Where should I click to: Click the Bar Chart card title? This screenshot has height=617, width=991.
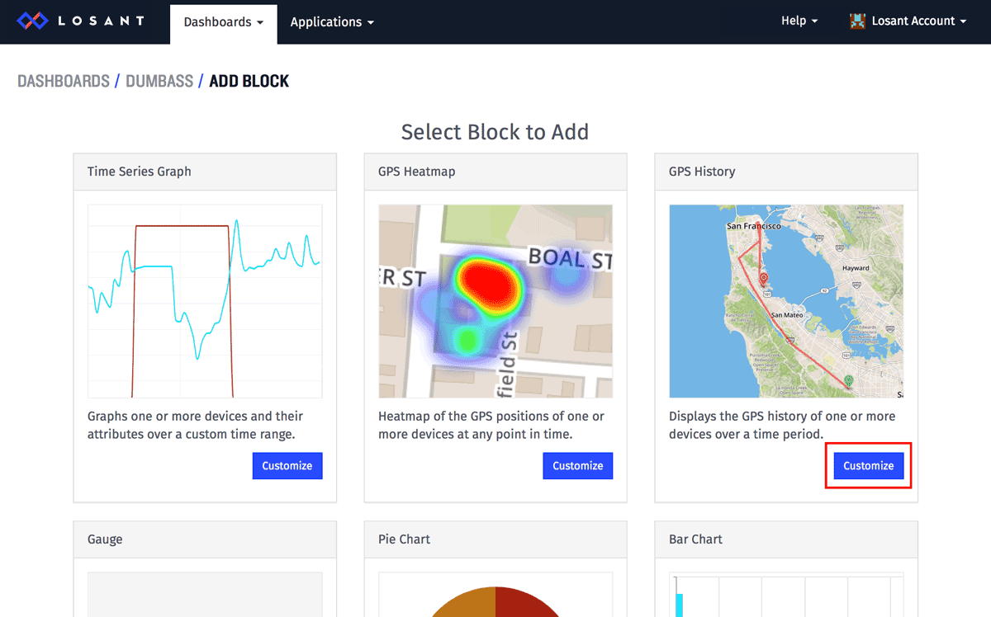[695, 539]
